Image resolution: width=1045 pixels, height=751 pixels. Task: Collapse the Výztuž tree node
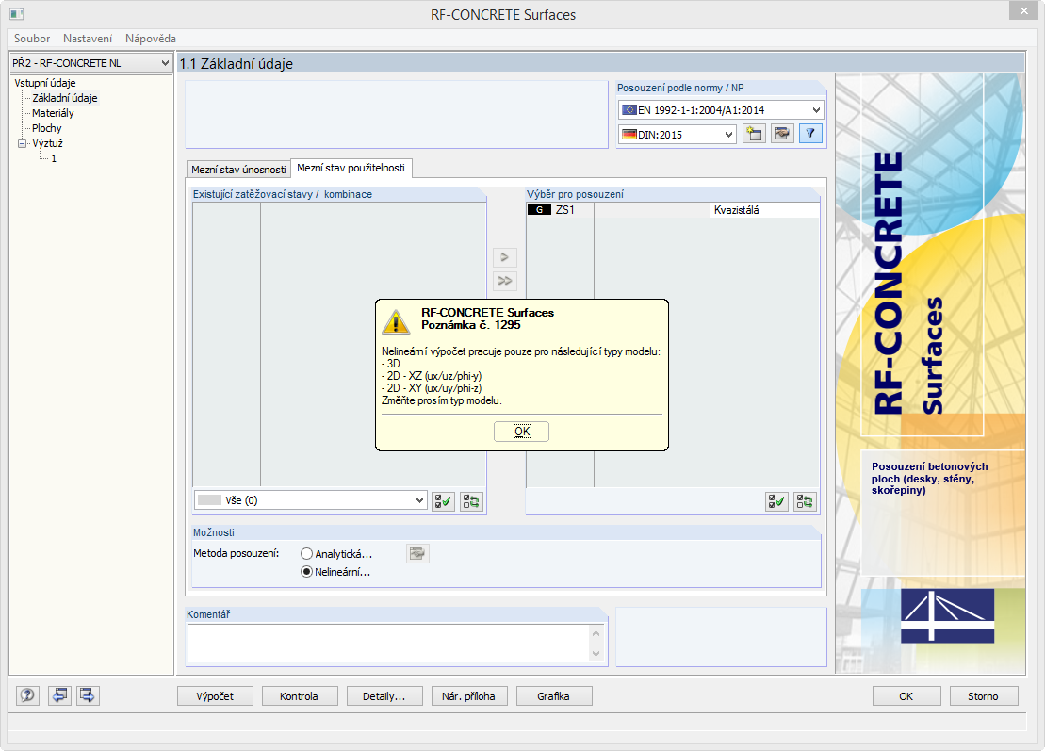click(23, 143)
